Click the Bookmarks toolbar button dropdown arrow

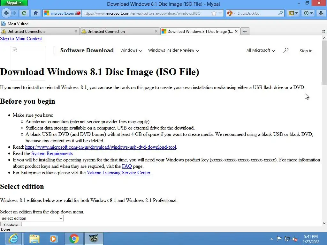click(x=297, y=13)
